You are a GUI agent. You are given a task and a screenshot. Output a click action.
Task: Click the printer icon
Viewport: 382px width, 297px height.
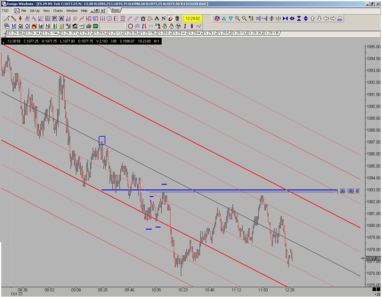(x=89, y=26)
